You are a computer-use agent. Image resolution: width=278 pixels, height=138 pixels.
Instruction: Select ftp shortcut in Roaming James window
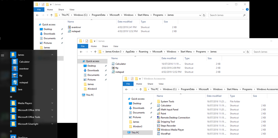click(x=117, y=68)
